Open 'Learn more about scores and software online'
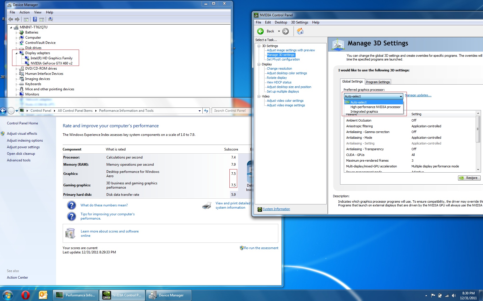483x301 pixels. point(110,233)
